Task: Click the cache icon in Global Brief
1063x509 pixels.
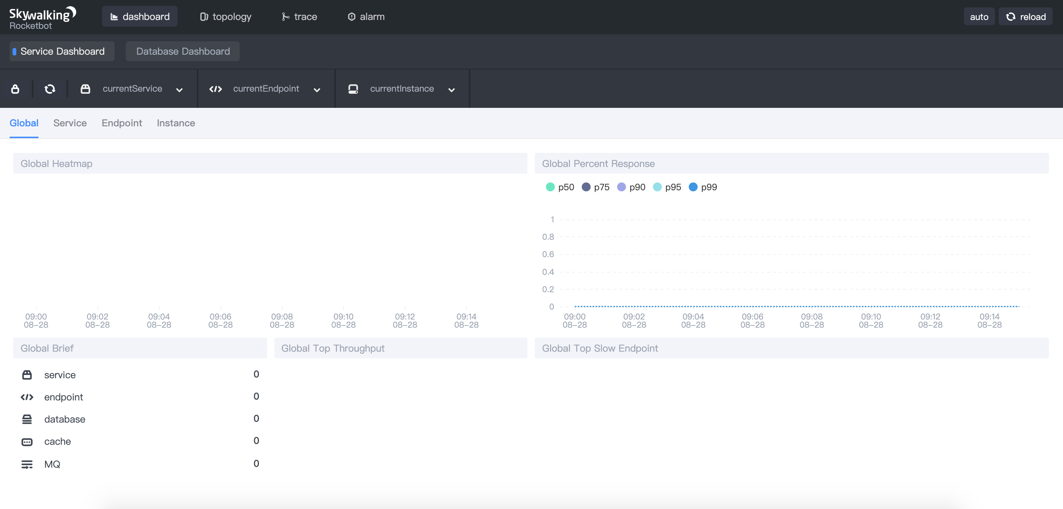Action: [x=27, y=442]
